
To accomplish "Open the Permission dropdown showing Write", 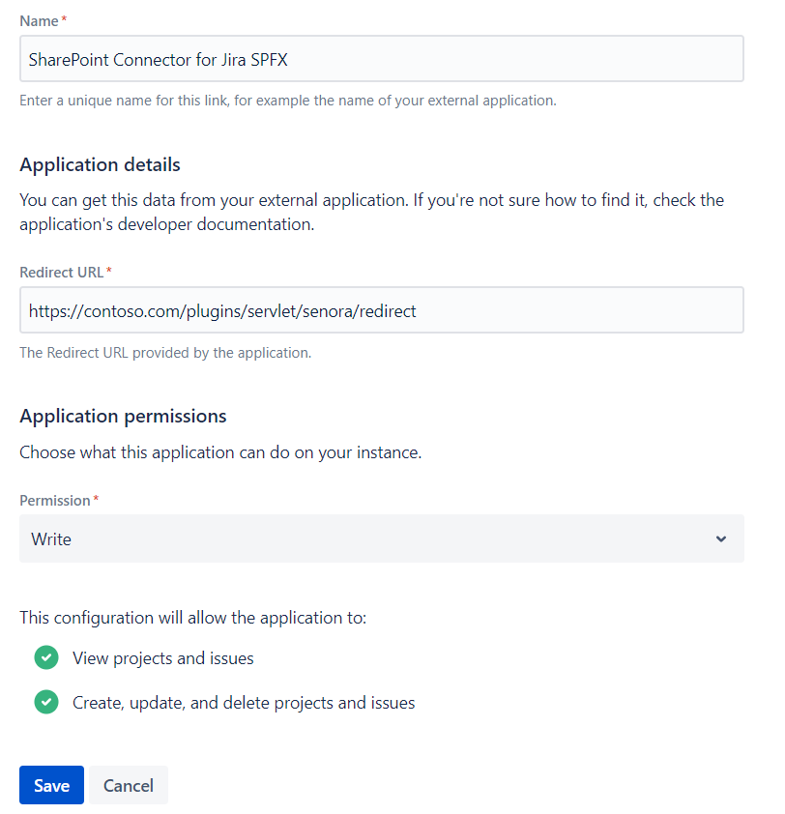I will [381, 538].
